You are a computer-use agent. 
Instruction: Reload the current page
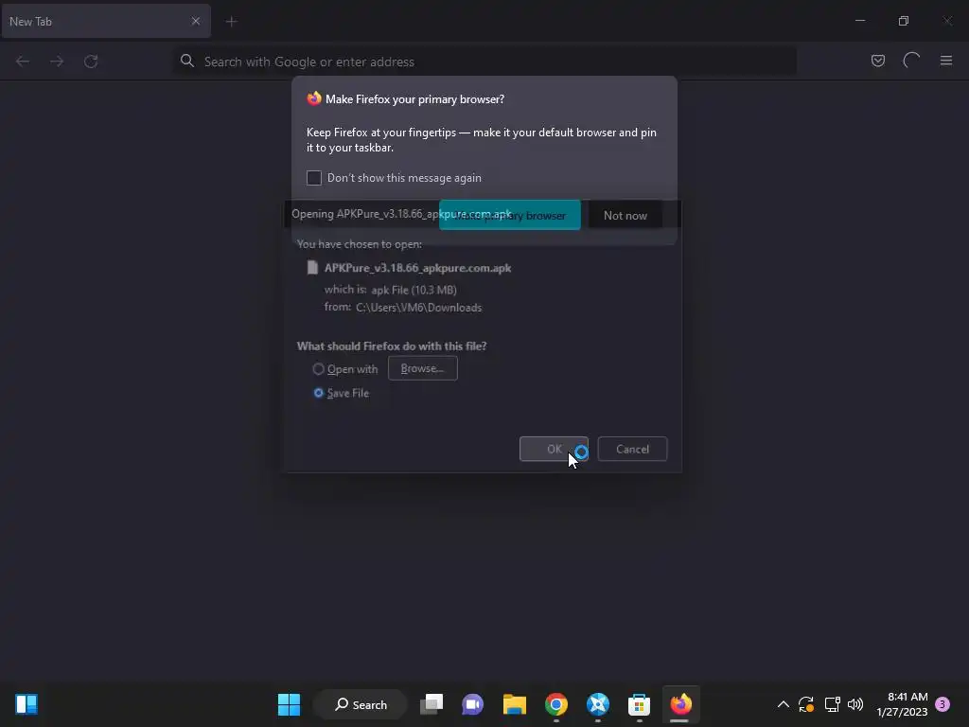coord(91,62)
